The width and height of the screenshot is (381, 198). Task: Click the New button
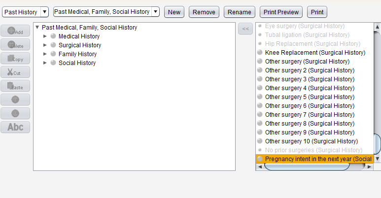174,12
